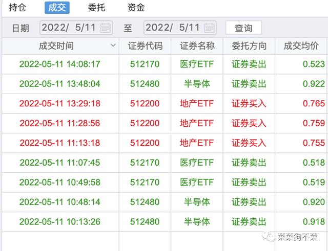Select the 成交 tab
The height and width of the screenshot is (251, 328).
coord(57,8)
